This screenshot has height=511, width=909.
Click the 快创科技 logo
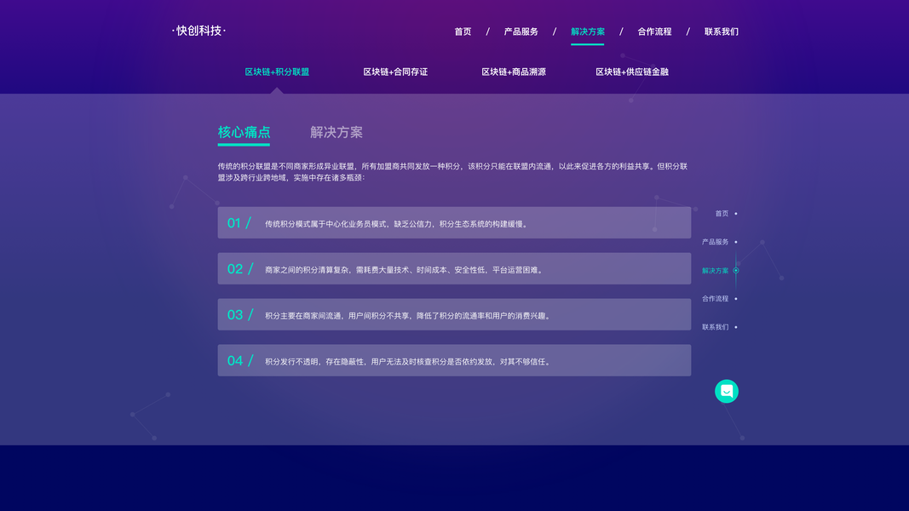click(x=198, y=31)
